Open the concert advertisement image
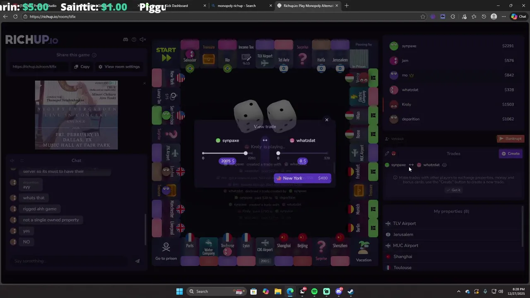The image size is (530, 298). pyautogui.click(x=76, y=115)
